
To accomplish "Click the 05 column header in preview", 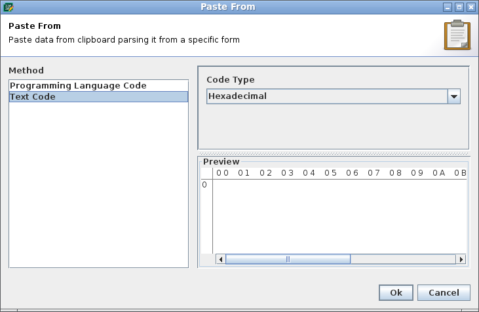I will click(x=331, y=173).
